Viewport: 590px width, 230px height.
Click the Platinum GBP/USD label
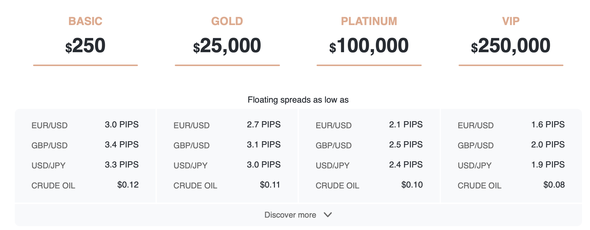click(334, 145)
